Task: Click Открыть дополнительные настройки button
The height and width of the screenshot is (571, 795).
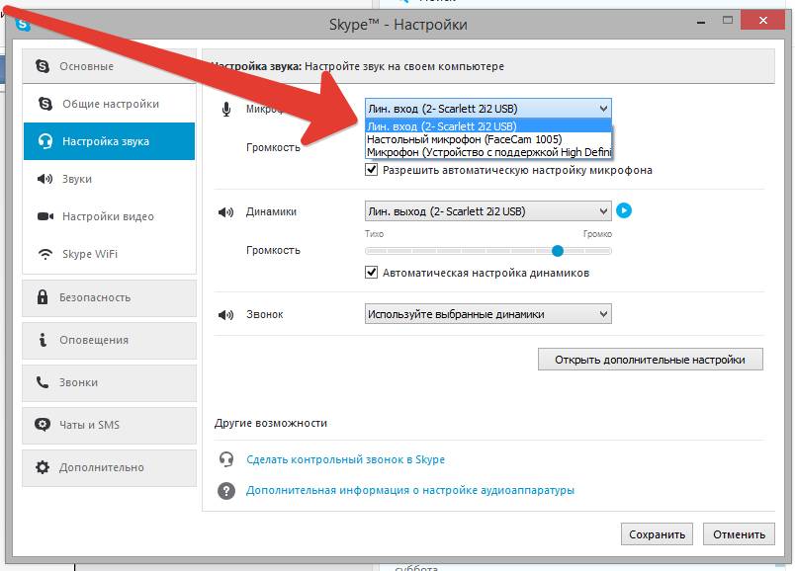Action: [x=650, y=360]
